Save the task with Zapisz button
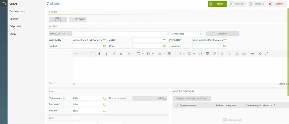289x124 pixels. coord(217,4)
